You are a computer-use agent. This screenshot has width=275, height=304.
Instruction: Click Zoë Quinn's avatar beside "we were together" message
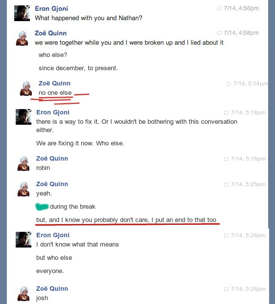point(22,38)
